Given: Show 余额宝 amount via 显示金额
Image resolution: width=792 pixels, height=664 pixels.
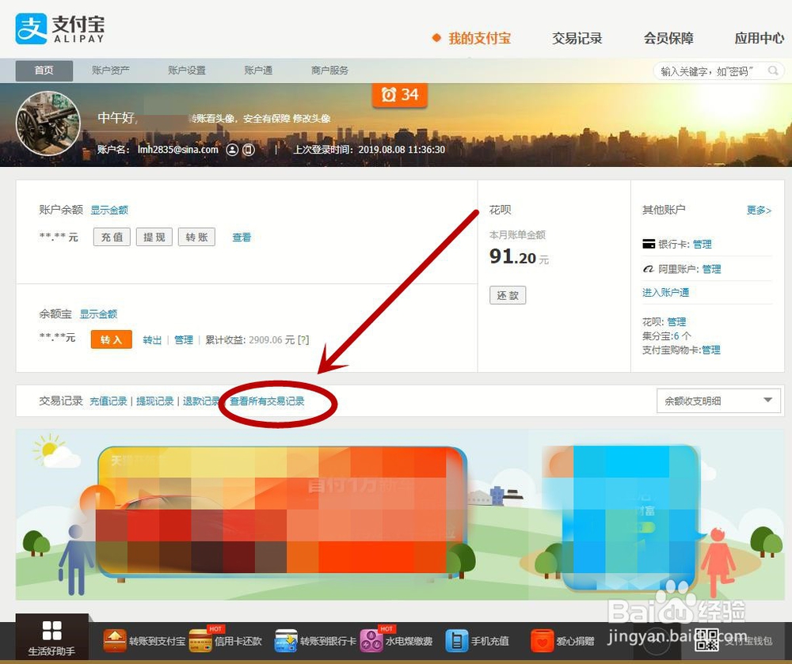Looking at the screenshot, I should click(x=98, y=314).
